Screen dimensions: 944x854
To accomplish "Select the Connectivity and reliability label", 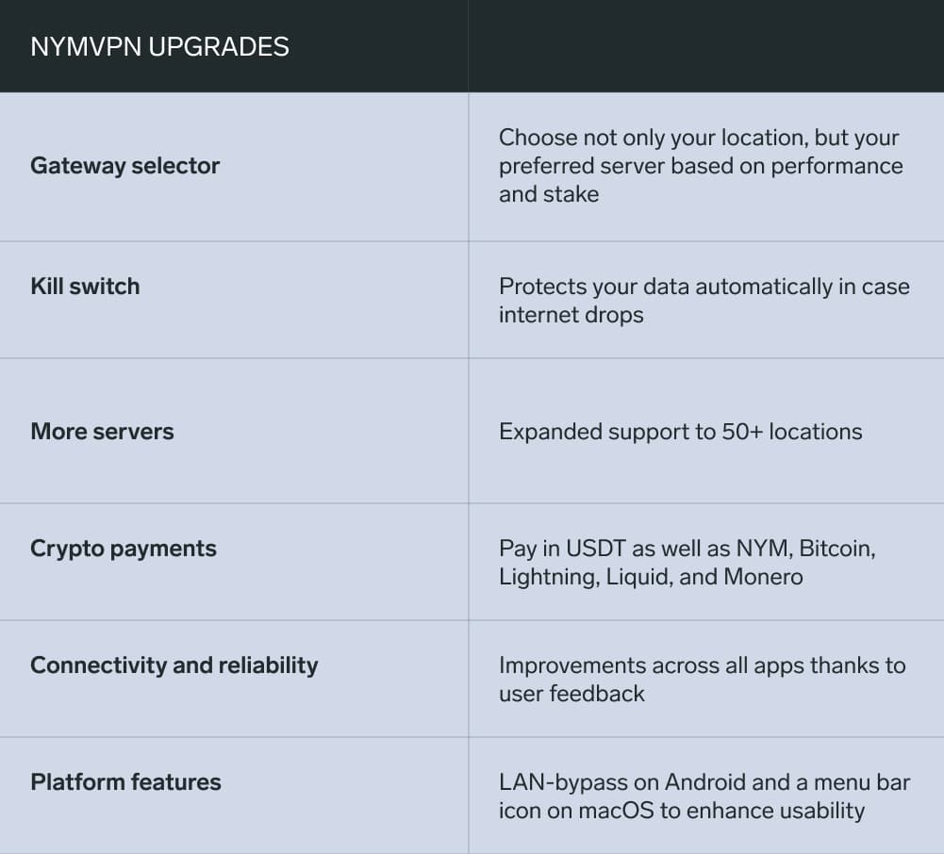I will click(x=174, y=665).
